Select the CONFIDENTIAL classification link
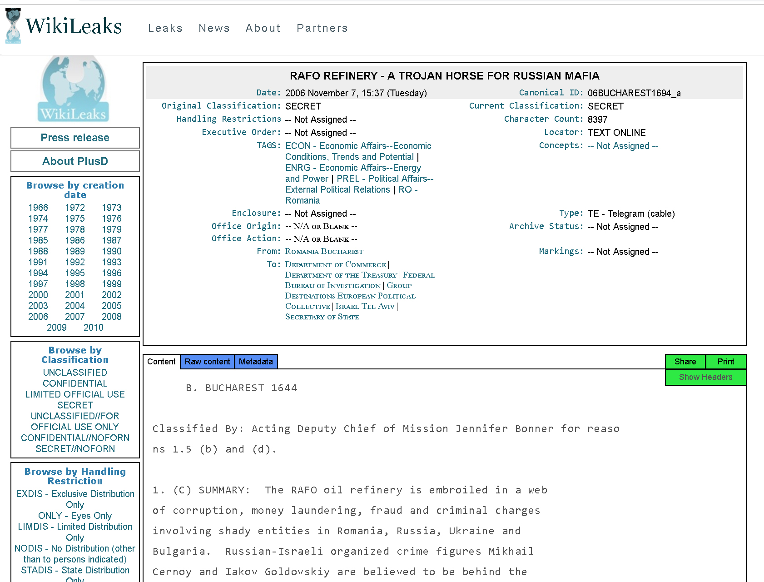Image resolution: width=764 pixels, height=582 pixels. click(75, 383)
